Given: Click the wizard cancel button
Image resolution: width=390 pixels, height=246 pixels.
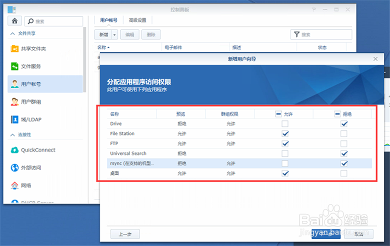Looking at the screenshot, I should tap(358, 234).
